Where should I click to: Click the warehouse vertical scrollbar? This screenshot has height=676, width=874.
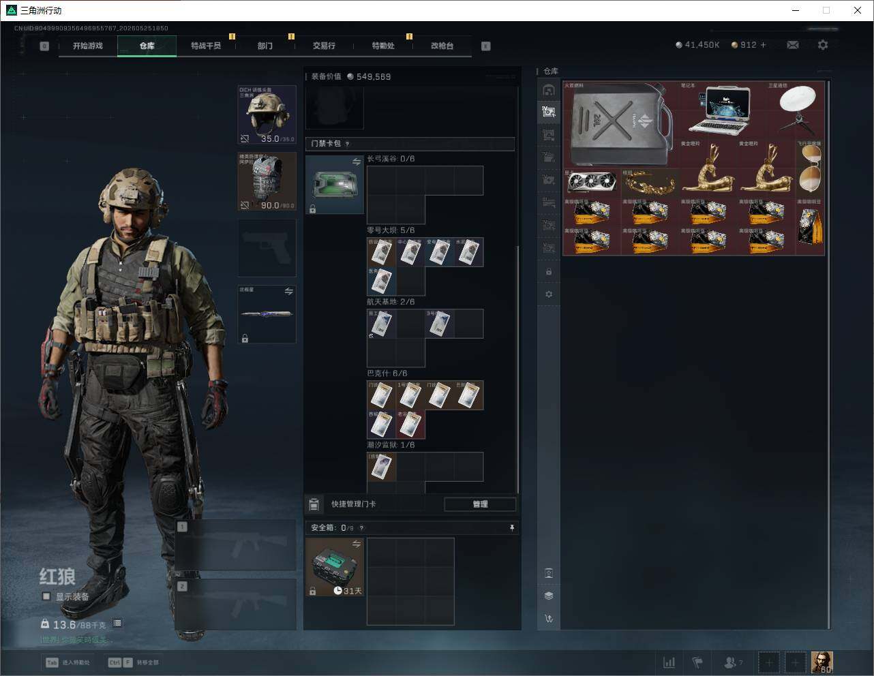[830, 354]
